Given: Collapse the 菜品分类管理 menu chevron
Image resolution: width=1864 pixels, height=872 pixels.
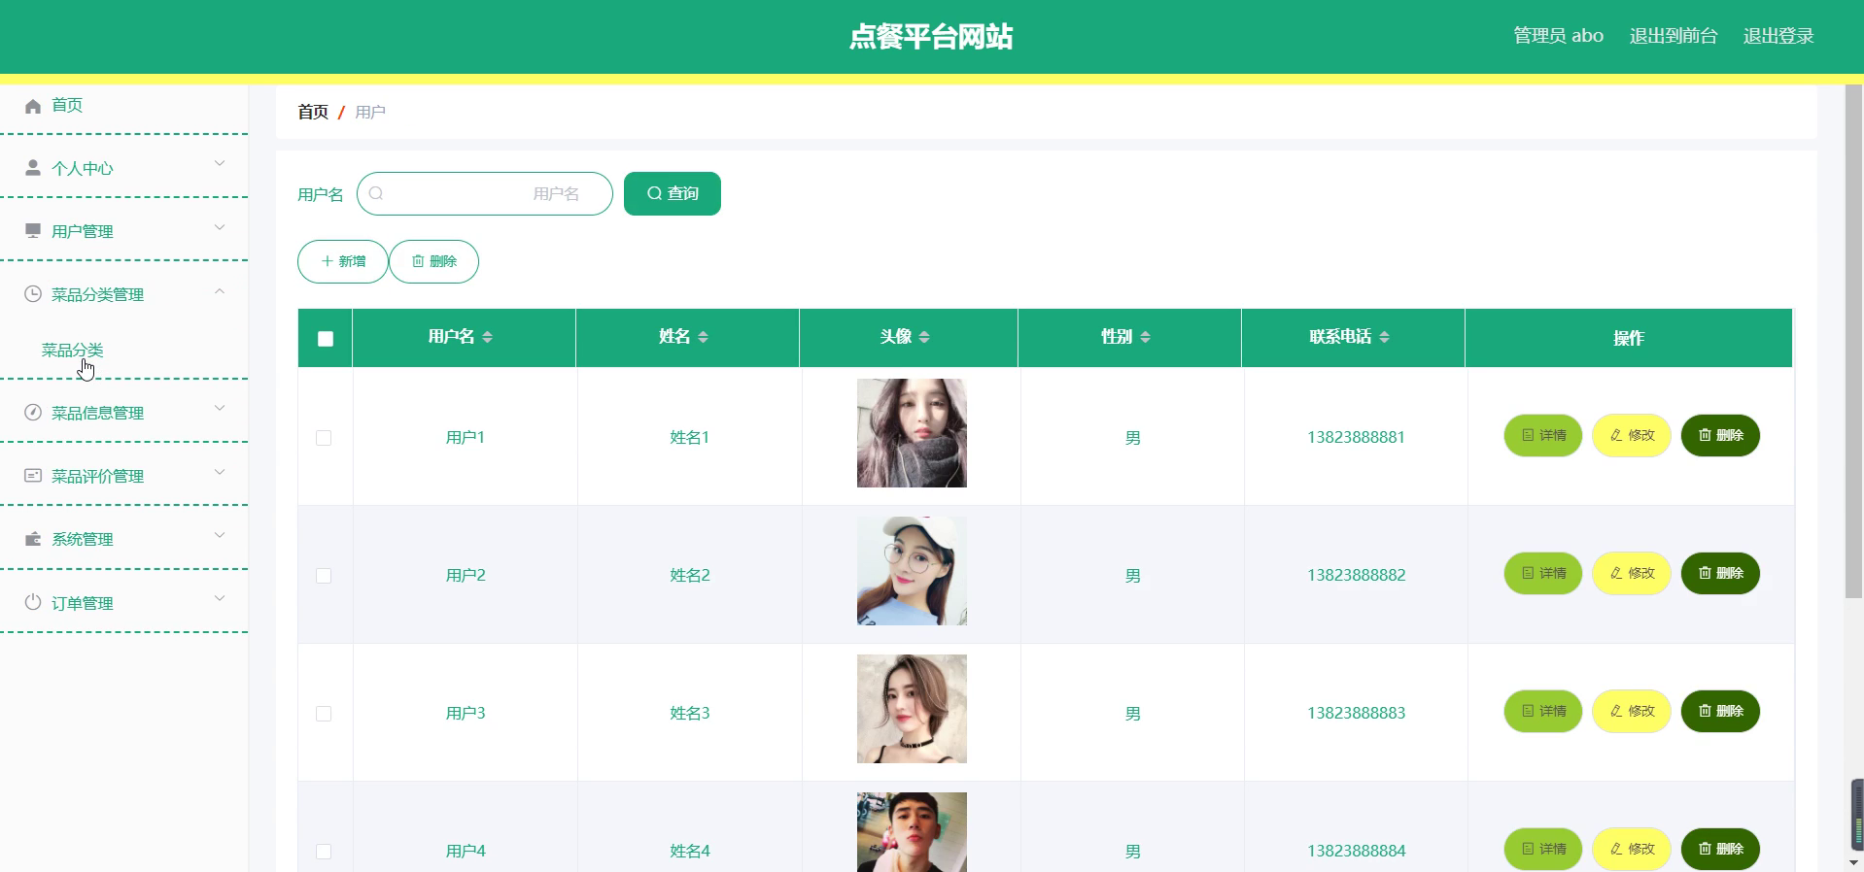Looking at the screenshot, I should pos(220,290).
